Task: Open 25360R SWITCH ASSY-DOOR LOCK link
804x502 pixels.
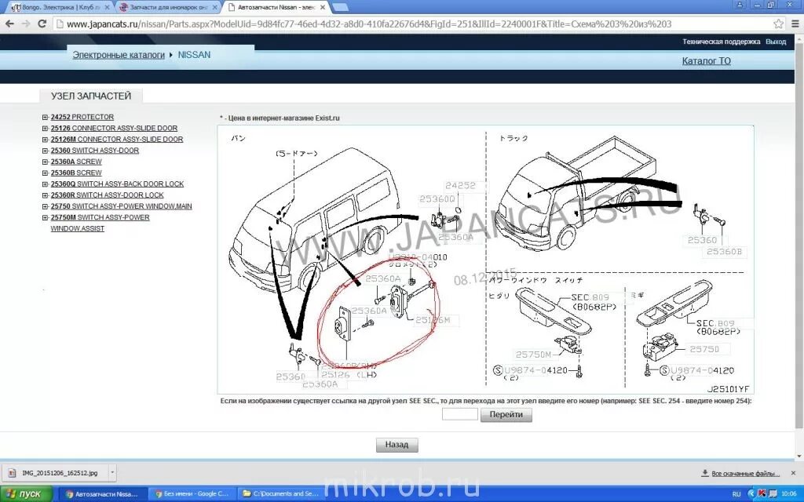Action: pyautogui.click(x=107, y=195)
